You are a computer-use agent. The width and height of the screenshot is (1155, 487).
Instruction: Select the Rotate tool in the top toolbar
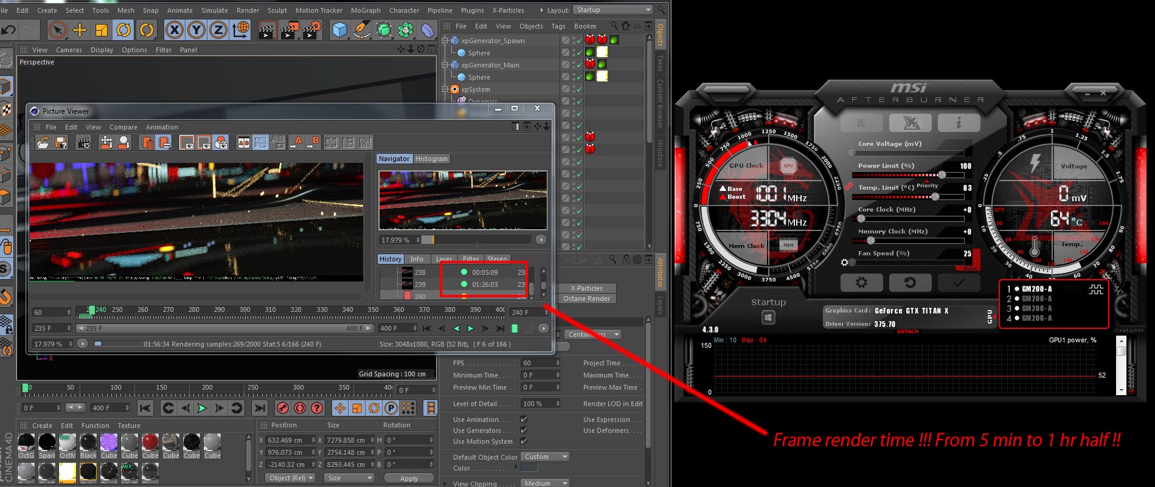pos(123,30)
